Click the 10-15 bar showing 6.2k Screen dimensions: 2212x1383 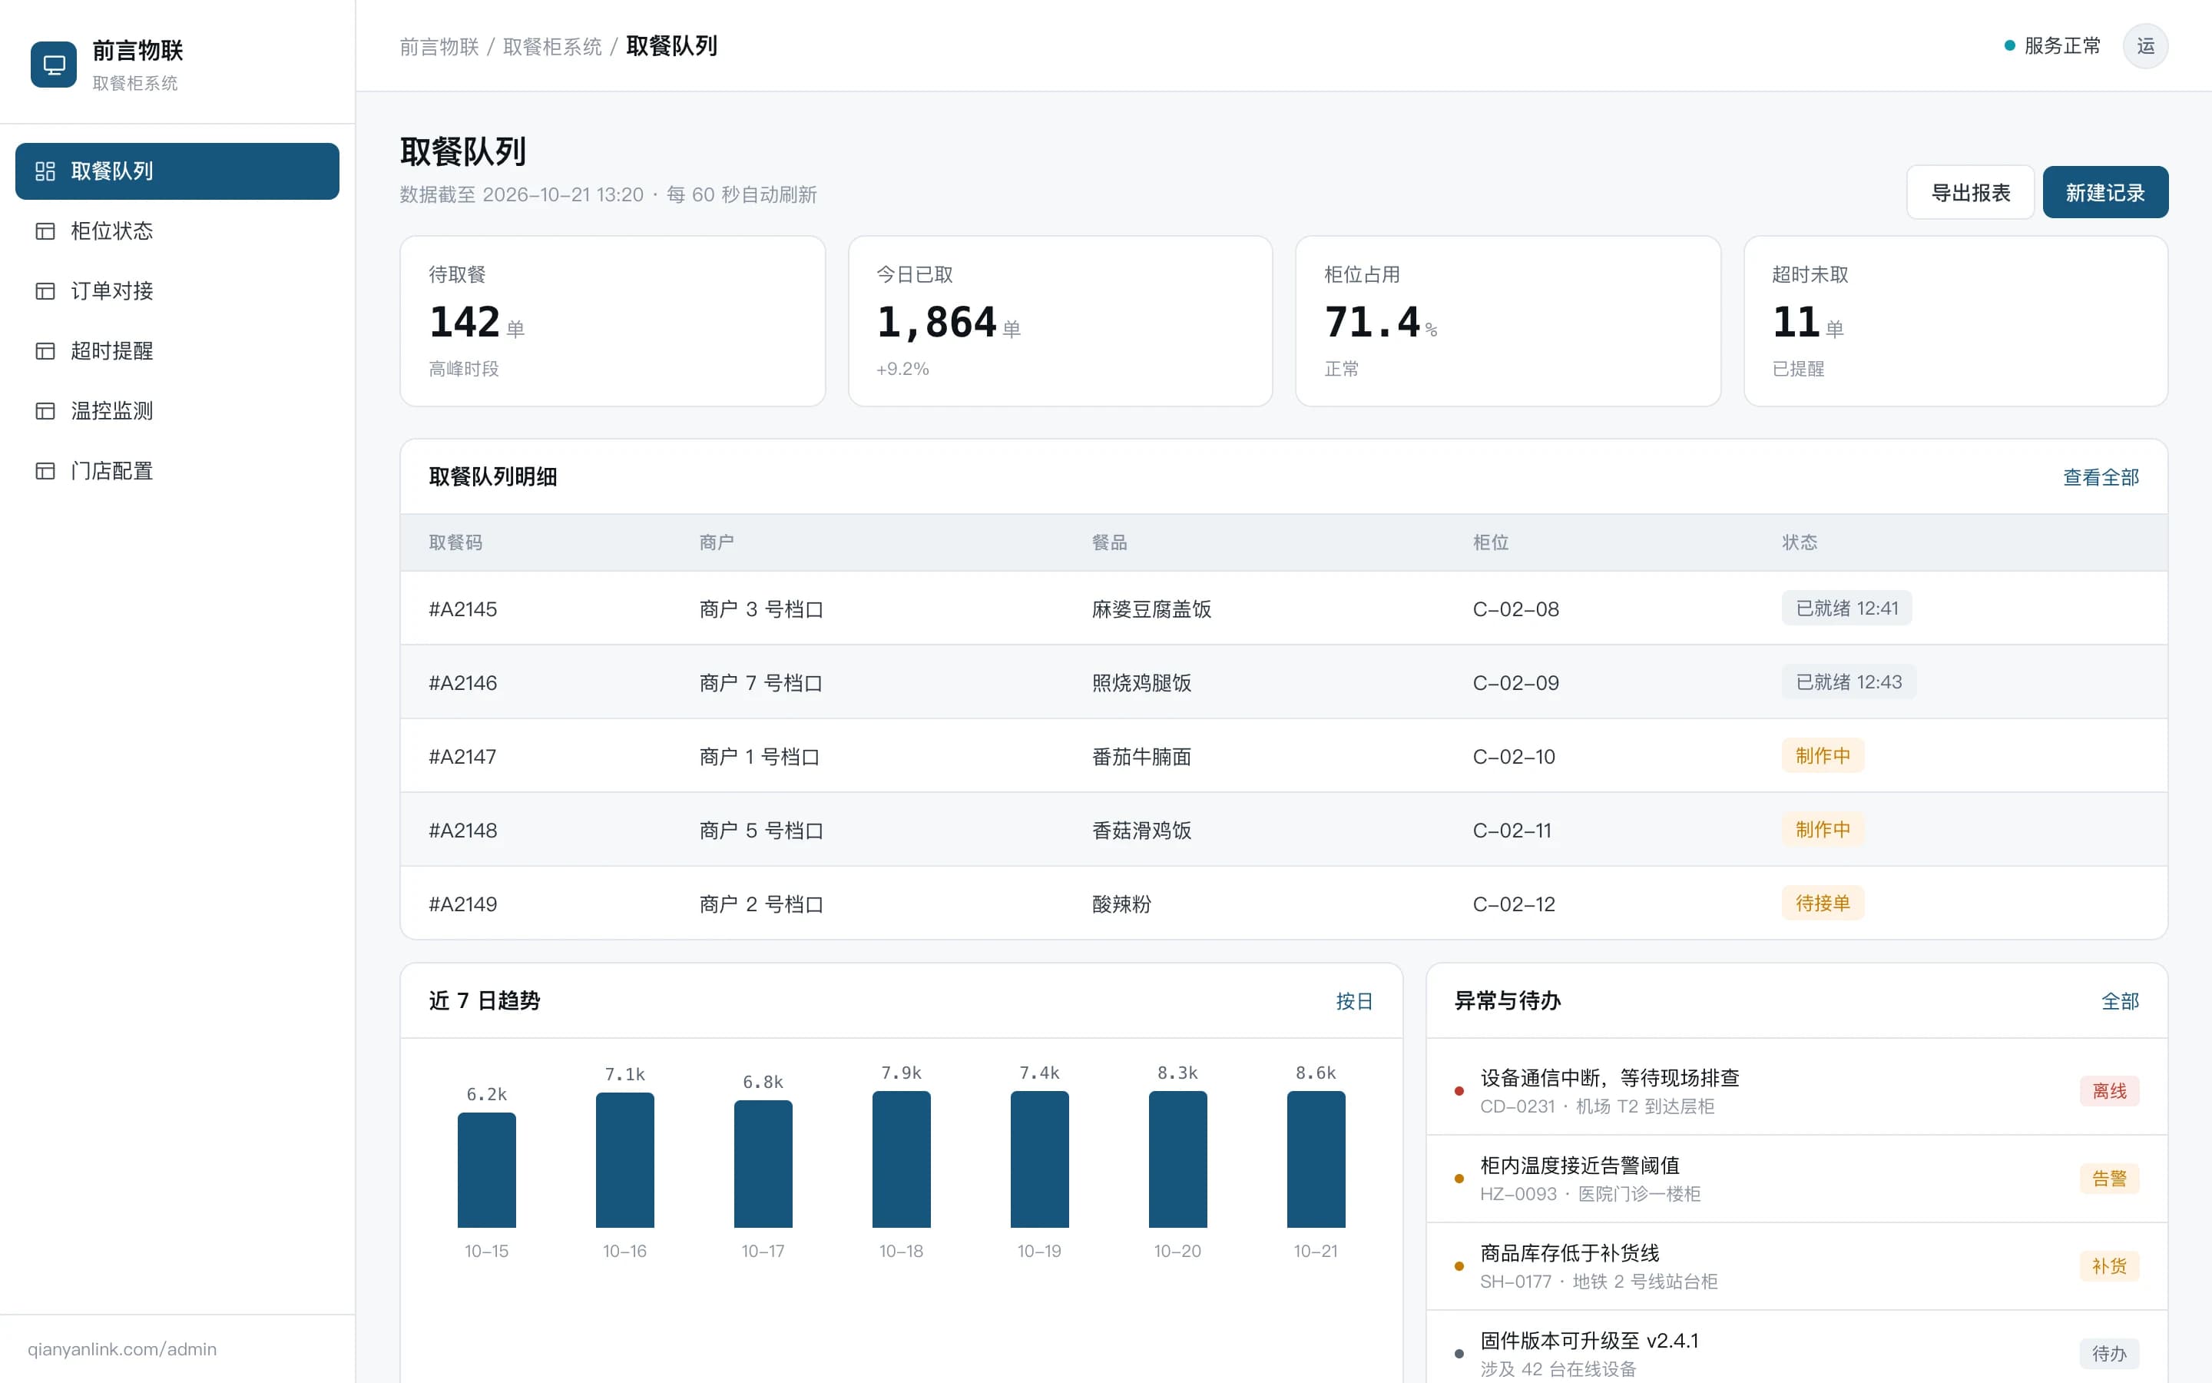click(x=486, y=1170)
